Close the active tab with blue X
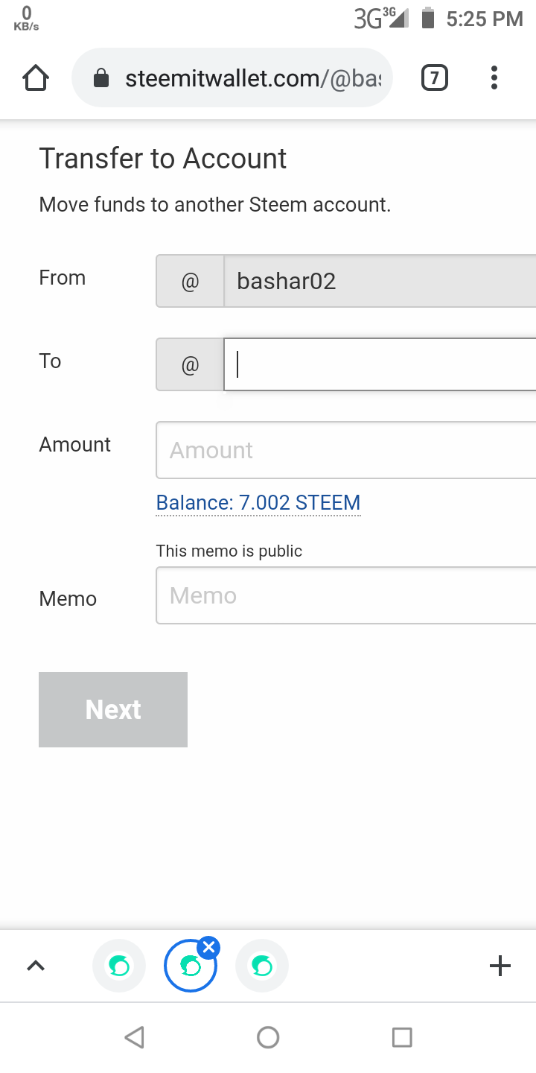536x1073 pixels. 209,948
